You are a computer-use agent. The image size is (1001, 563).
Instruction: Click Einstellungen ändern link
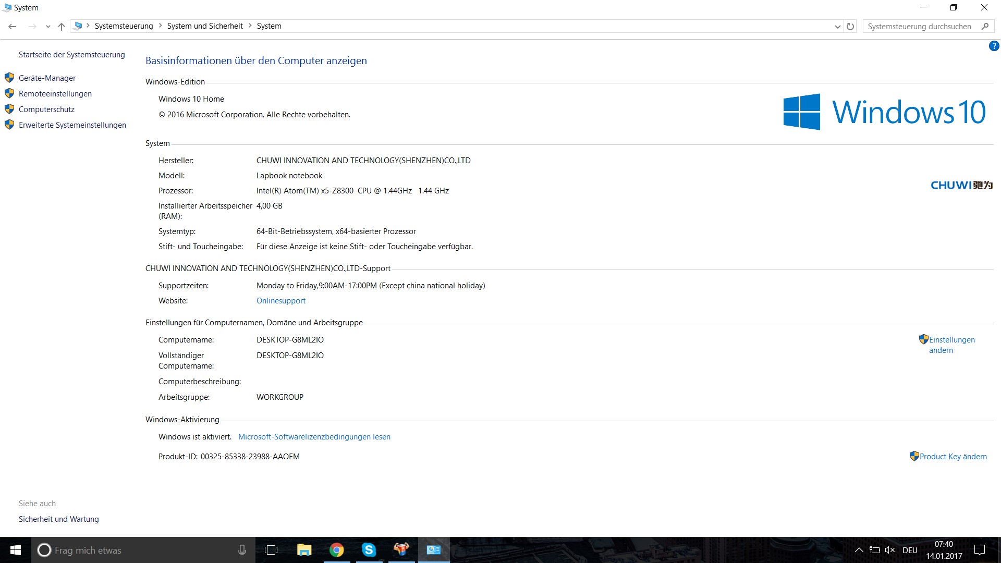(x=951, y=345)
